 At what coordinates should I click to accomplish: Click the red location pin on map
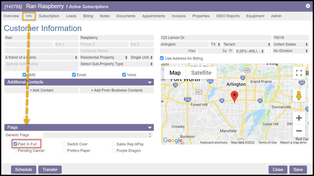pyautogui.click(x=235, y=96)
